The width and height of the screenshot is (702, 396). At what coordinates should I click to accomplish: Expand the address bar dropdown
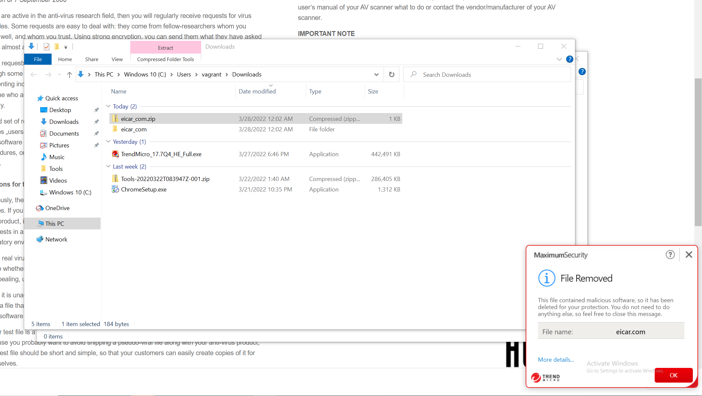376,74
